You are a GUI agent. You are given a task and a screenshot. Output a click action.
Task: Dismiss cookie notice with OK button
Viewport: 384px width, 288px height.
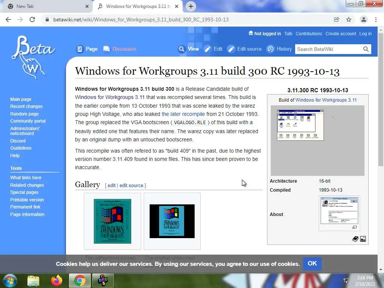coord(312,264)
